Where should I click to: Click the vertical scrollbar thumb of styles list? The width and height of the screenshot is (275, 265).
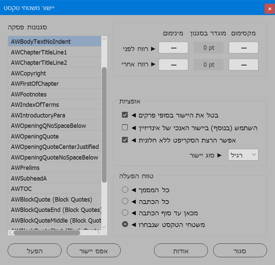104,125
